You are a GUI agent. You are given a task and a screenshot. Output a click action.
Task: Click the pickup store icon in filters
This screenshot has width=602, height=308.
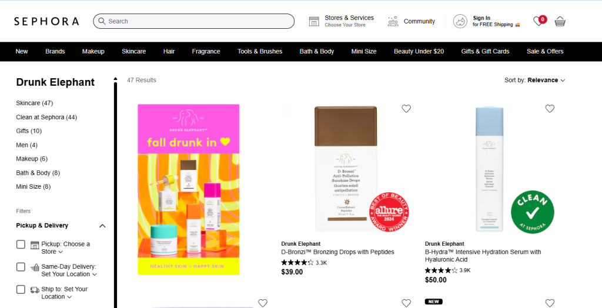point(35,245)
